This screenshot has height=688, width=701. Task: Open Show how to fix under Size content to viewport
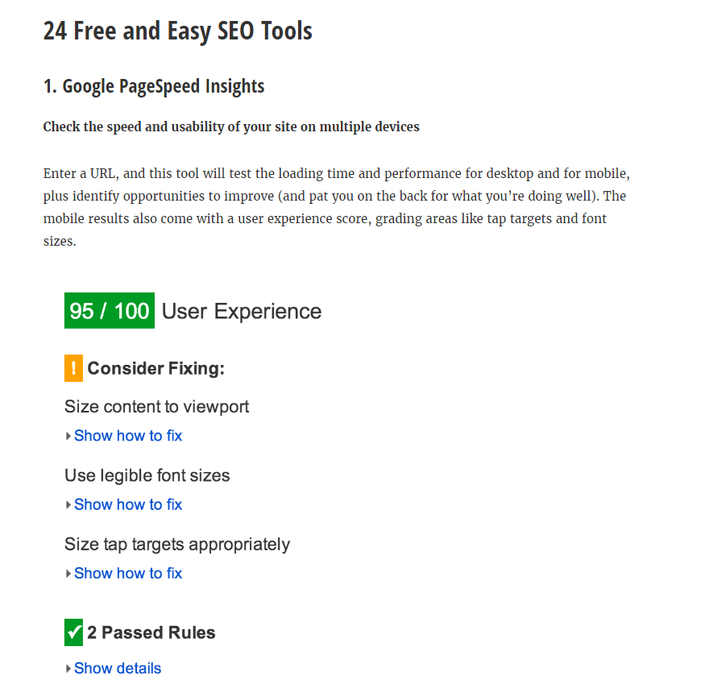point(128,435)
